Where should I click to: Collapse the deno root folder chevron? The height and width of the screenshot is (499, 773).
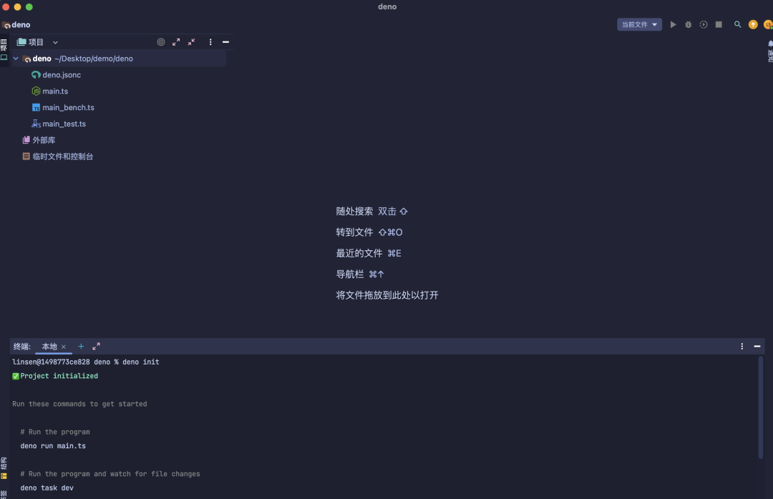[16, 59]
